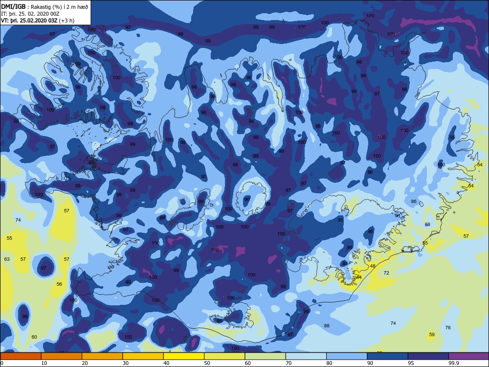Click the '99.9' label under the color scale

[454, 363]
